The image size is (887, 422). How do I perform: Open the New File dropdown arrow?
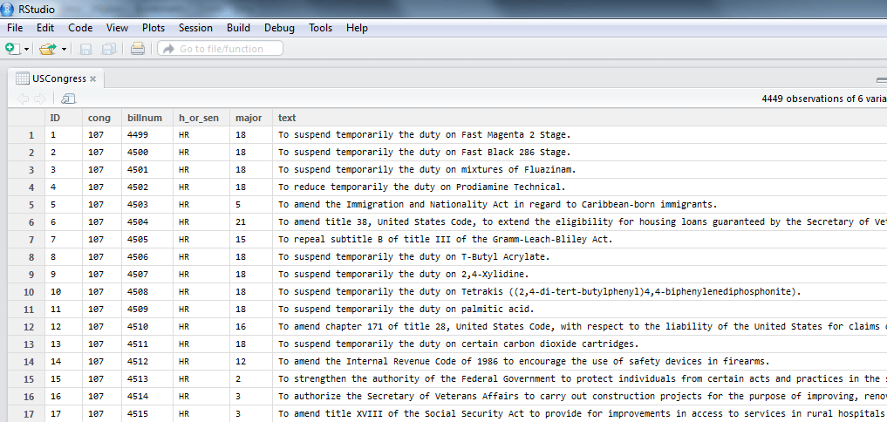[x=26, y=49]
